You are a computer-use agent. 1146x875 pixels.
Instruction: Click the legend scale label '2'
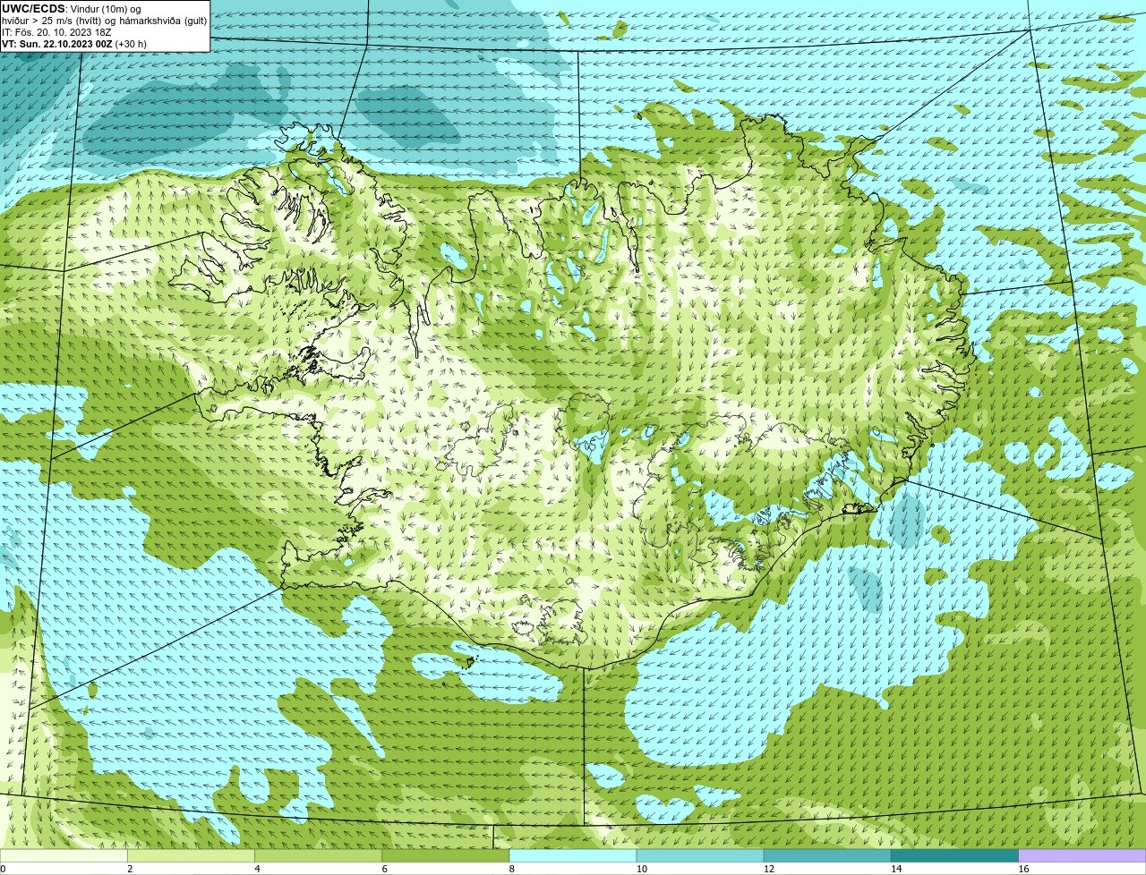pos(130,869)
